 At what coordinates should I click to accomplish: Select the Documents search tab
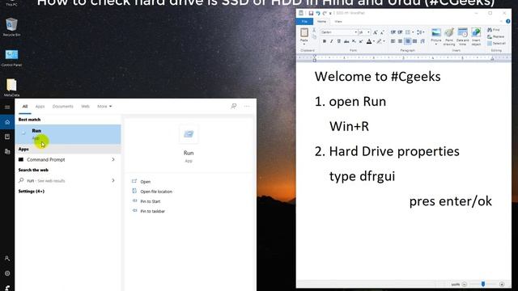[x=63, y=106]
